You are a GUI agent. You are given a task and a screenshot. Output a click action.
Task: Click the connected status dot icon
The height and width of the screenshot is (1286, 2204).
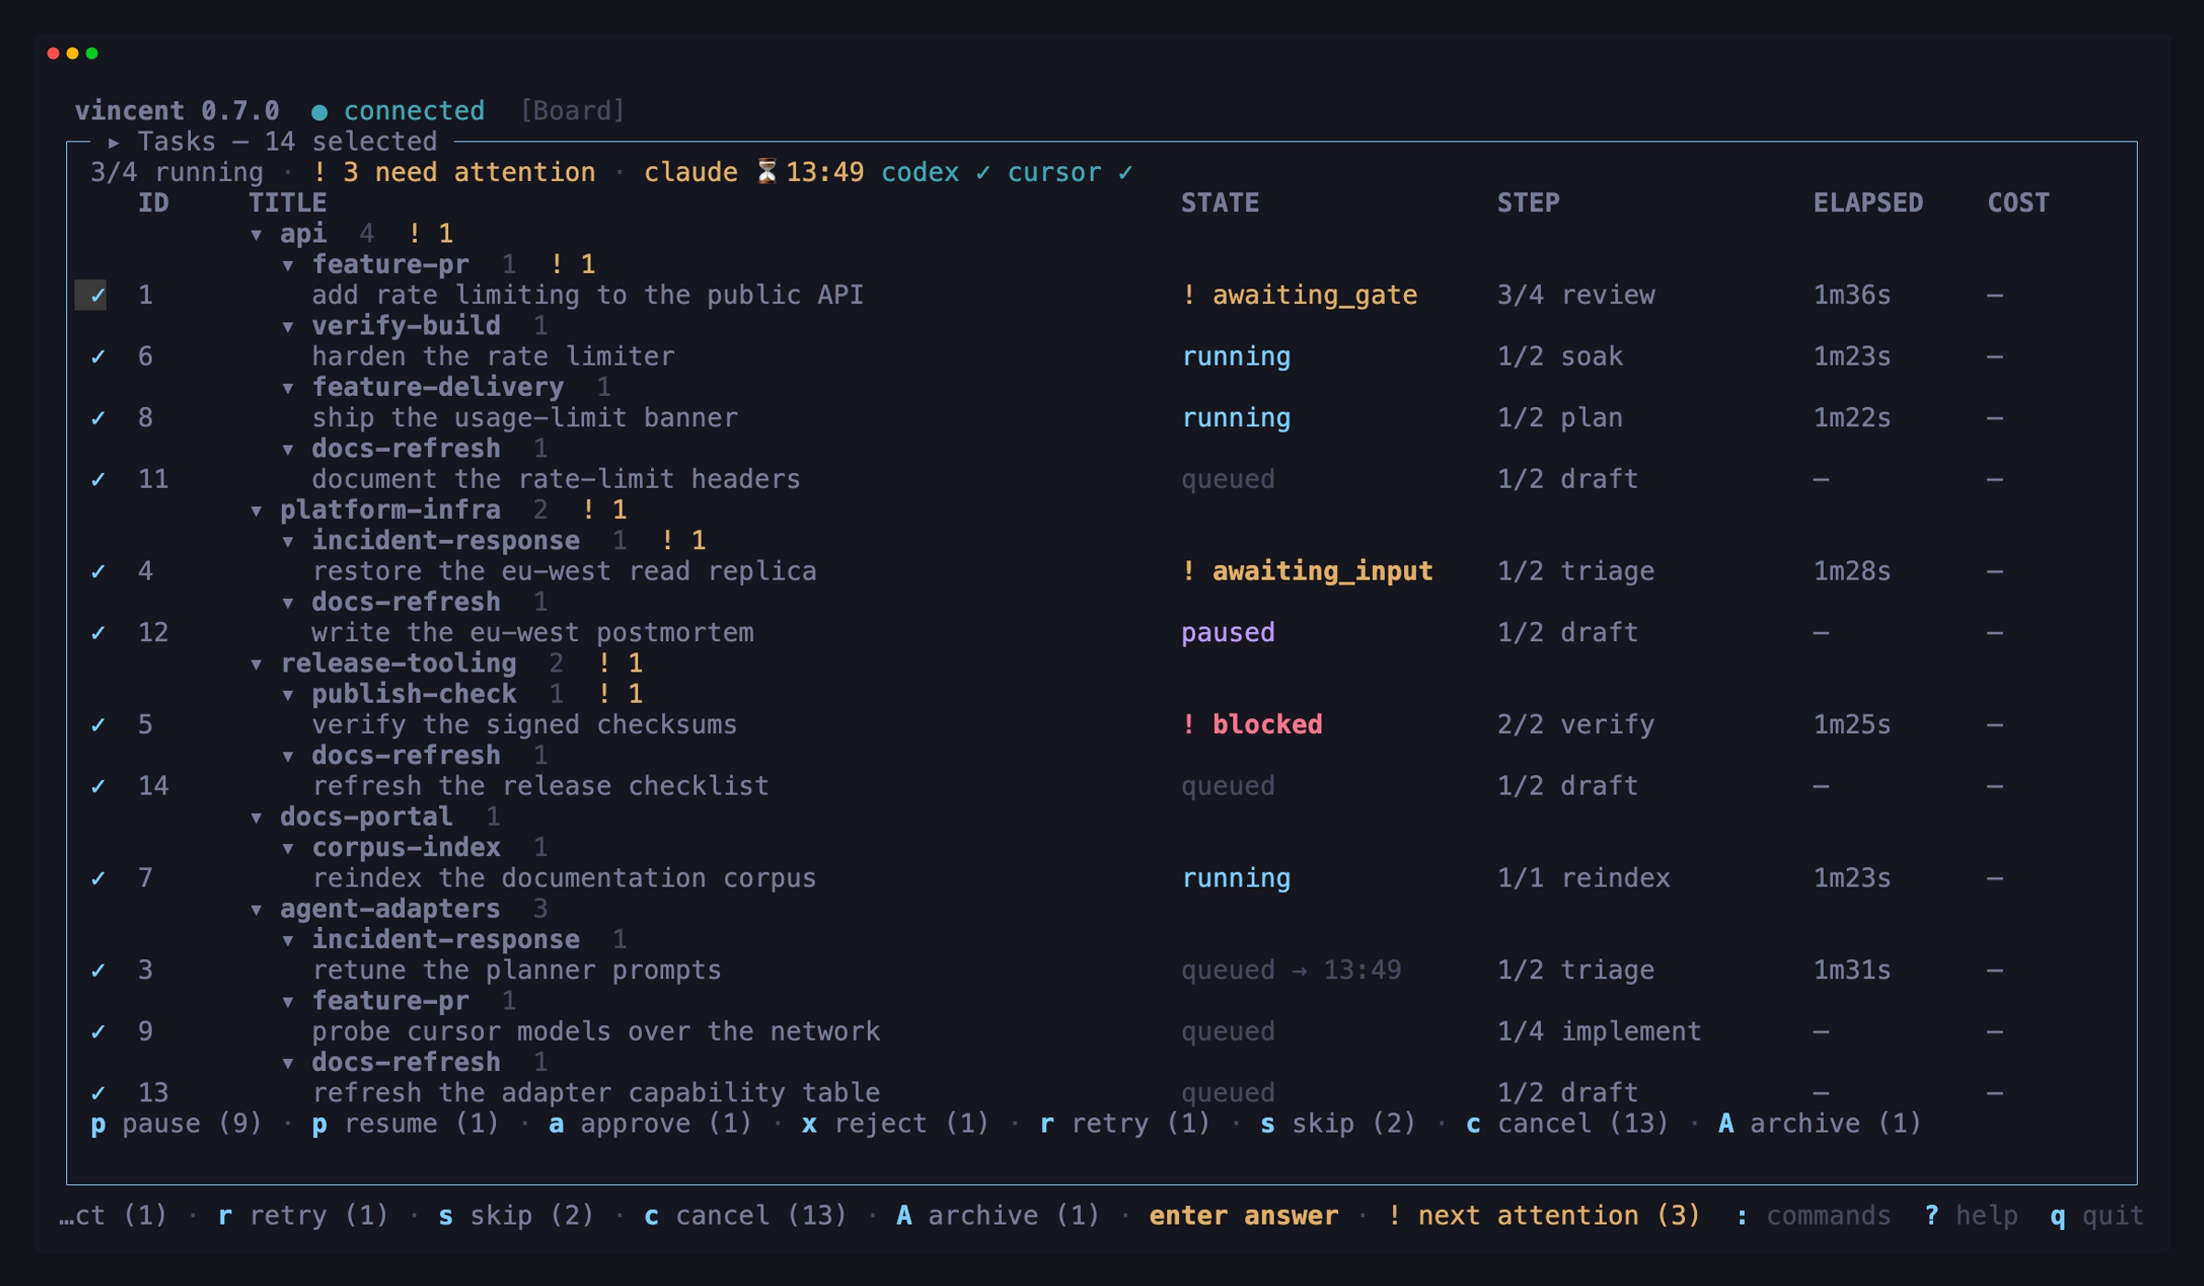point(319,112)
